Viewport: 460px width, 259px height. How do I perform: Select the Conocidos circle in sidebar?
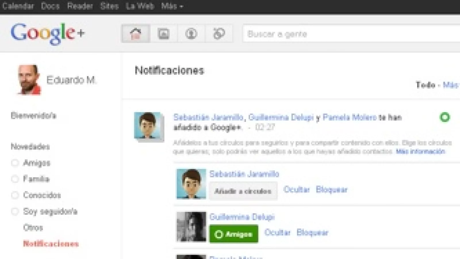[x=42, y=195]
